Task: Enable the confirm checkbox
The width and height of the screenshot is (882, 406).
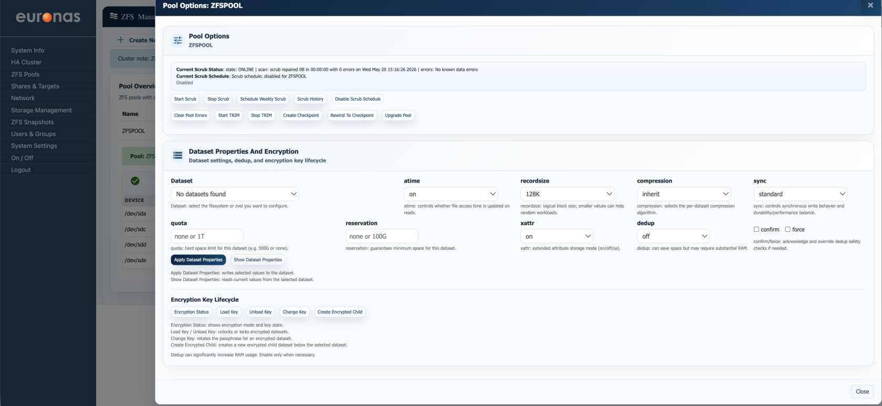Action: (757, 229)
